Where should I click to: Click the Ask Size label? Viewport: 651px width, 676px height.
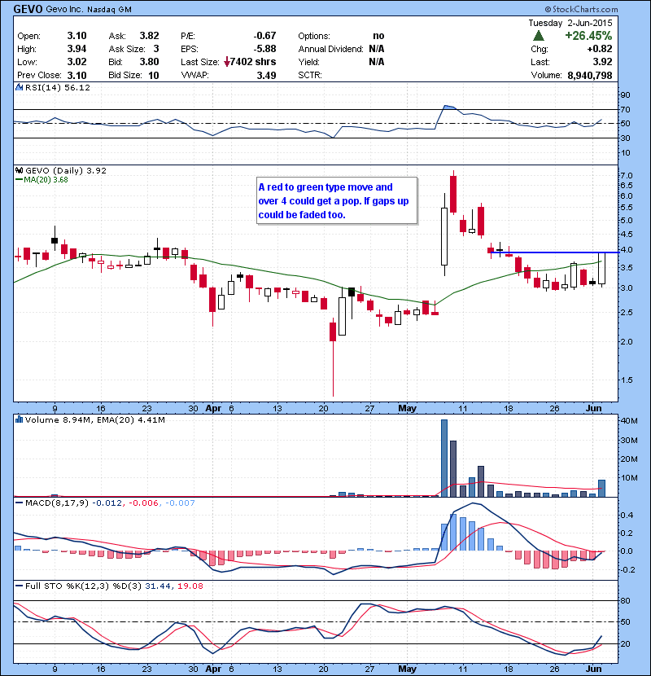click(127, 49)
